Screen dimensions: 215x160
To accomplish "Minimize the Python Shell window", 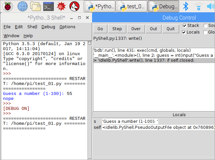I will coord(71,18).
